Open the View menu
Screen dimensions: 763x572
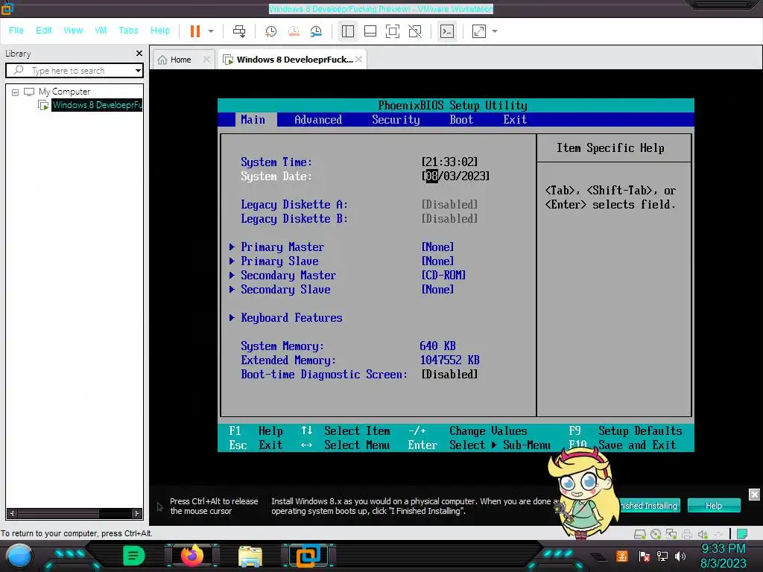[x=73, y=30]
